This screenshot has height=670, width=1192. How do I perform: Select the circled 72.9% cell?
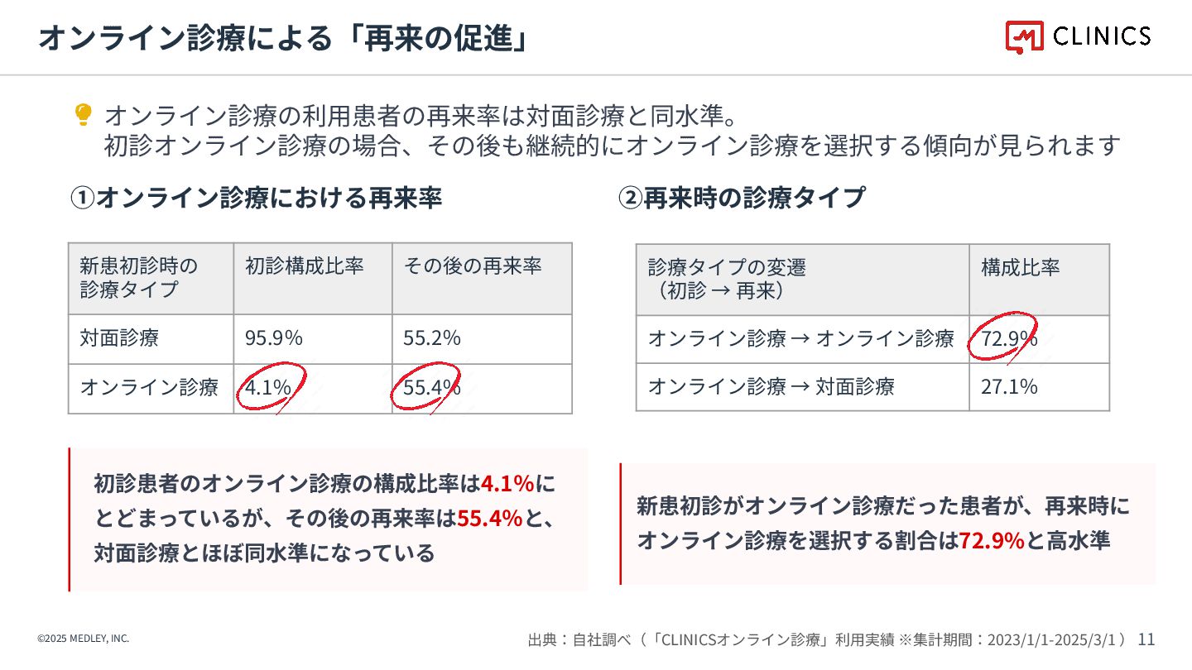[x=1039, y=338]
